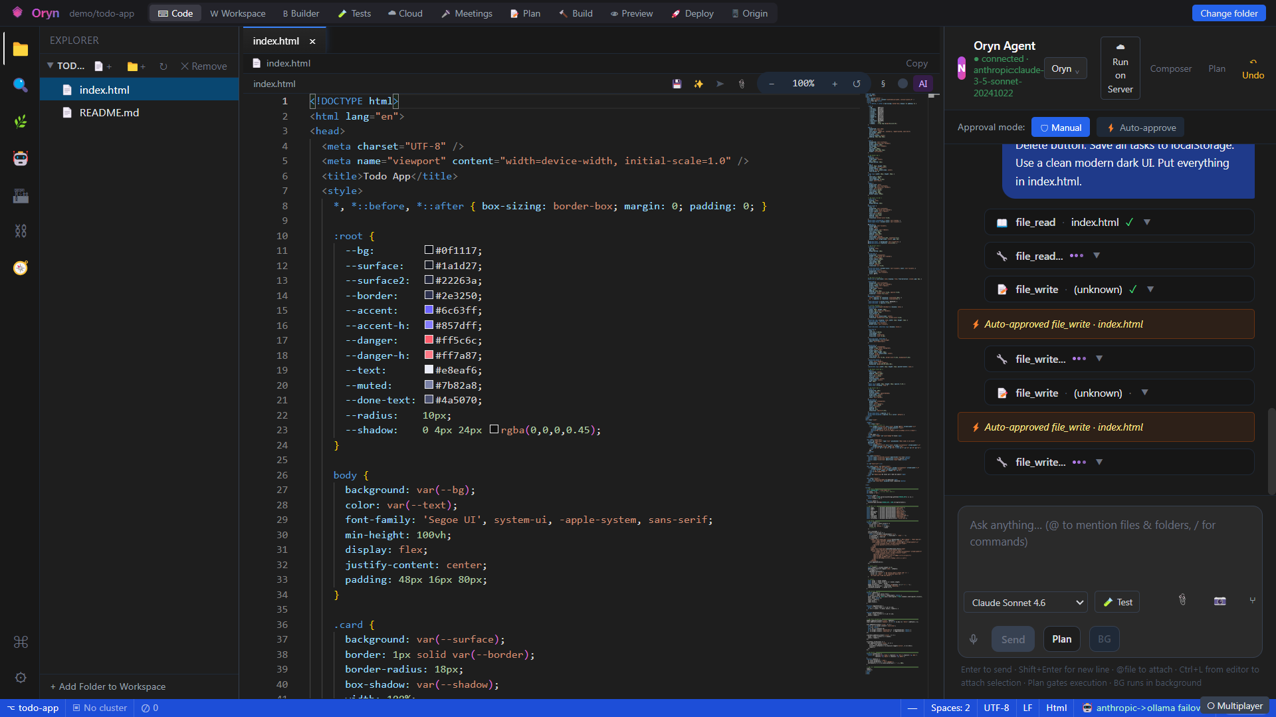
Task: Reset editor zoom with circular arrow
Action: pyautogui.click(x=857, y=84)
